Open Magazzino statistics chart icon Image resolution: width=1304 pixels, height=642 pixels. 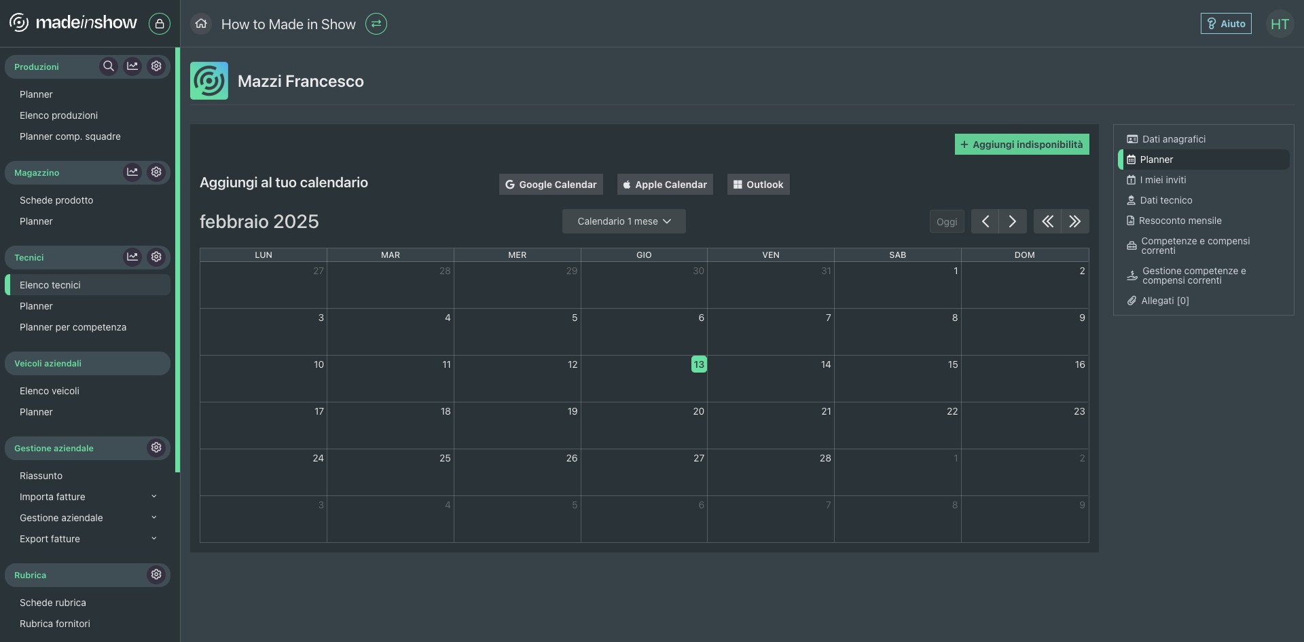[x=132, y=172]
